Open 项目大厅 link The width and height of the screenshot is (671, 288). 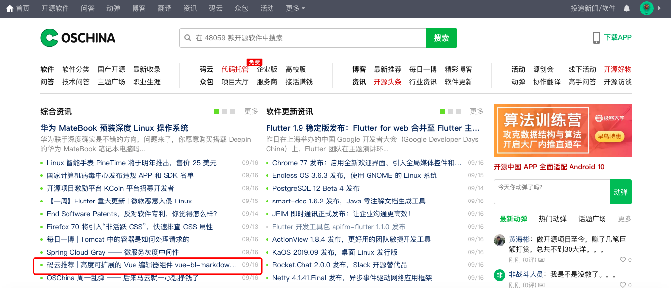tap(235, 82)
